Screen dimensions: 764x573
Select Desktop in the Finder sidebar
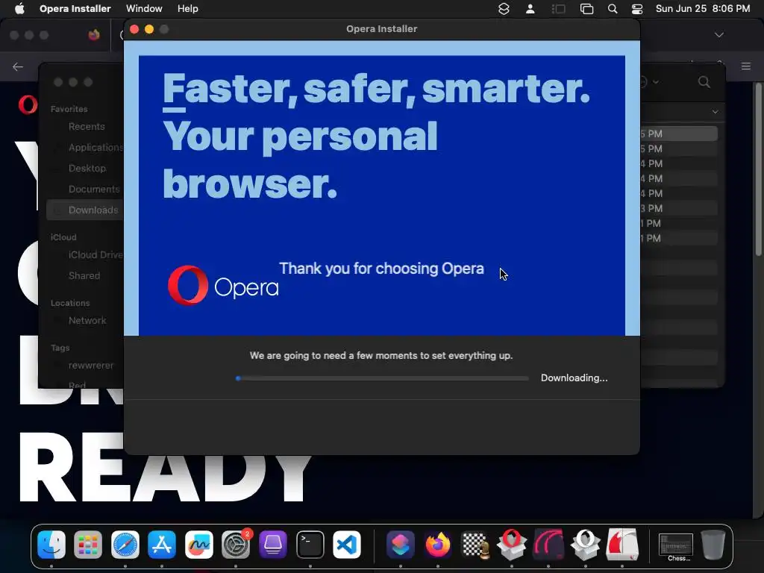(x=87, y=168)
